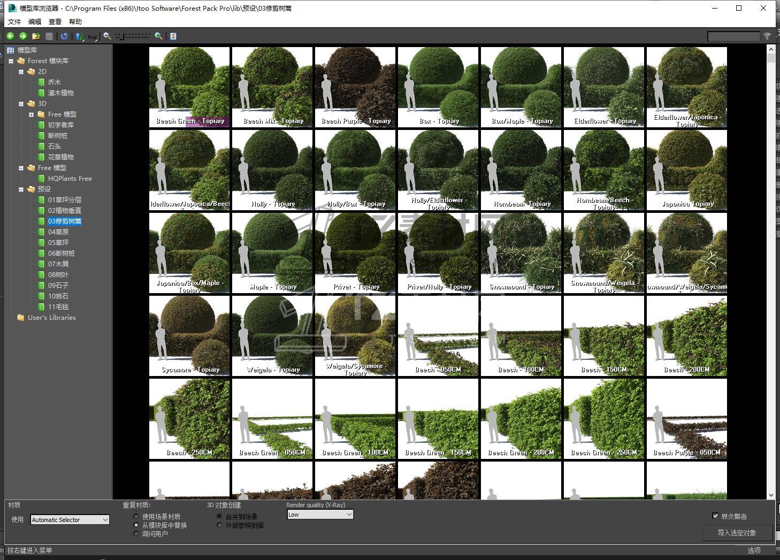Open the Render quality Low dropdown

pos(320,515)
